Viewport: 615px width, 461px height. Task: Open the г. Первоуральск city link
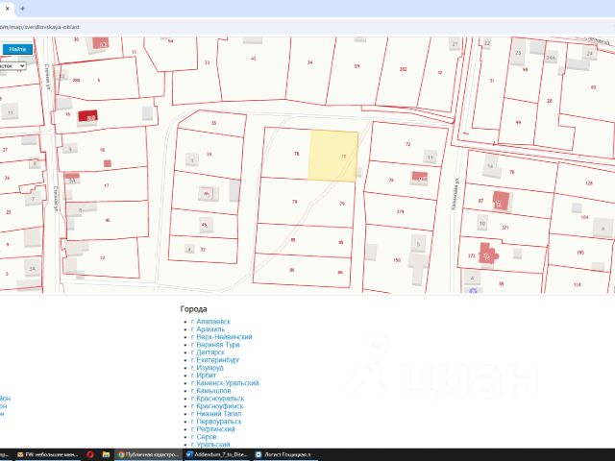216,422
